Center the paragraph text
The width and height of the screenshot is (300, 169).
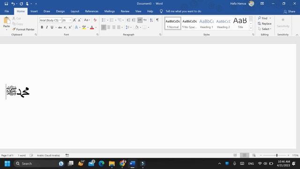point(109,27)
